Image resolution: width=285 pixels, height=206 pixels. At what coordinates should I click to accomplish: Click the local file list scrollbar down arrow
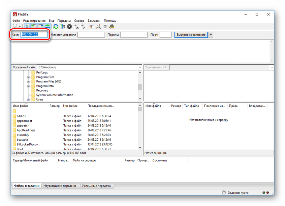point(140,148)
